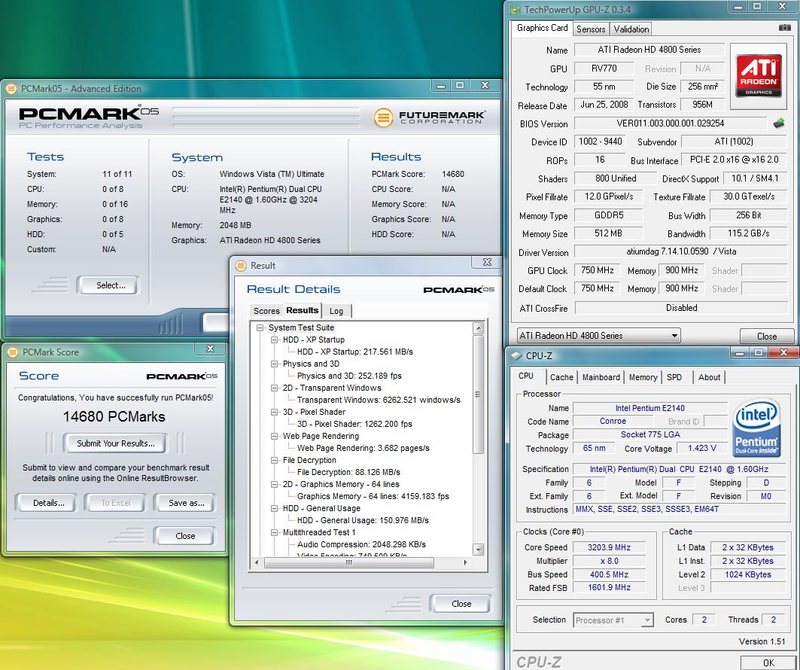Click the BIOS Version field in GPU-Z
Screen dimensions: 800x670
[670, 123]
